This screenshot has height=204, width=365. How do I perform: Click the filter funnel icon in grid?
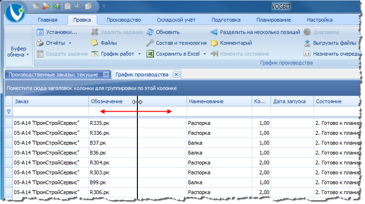pos(8,112)
